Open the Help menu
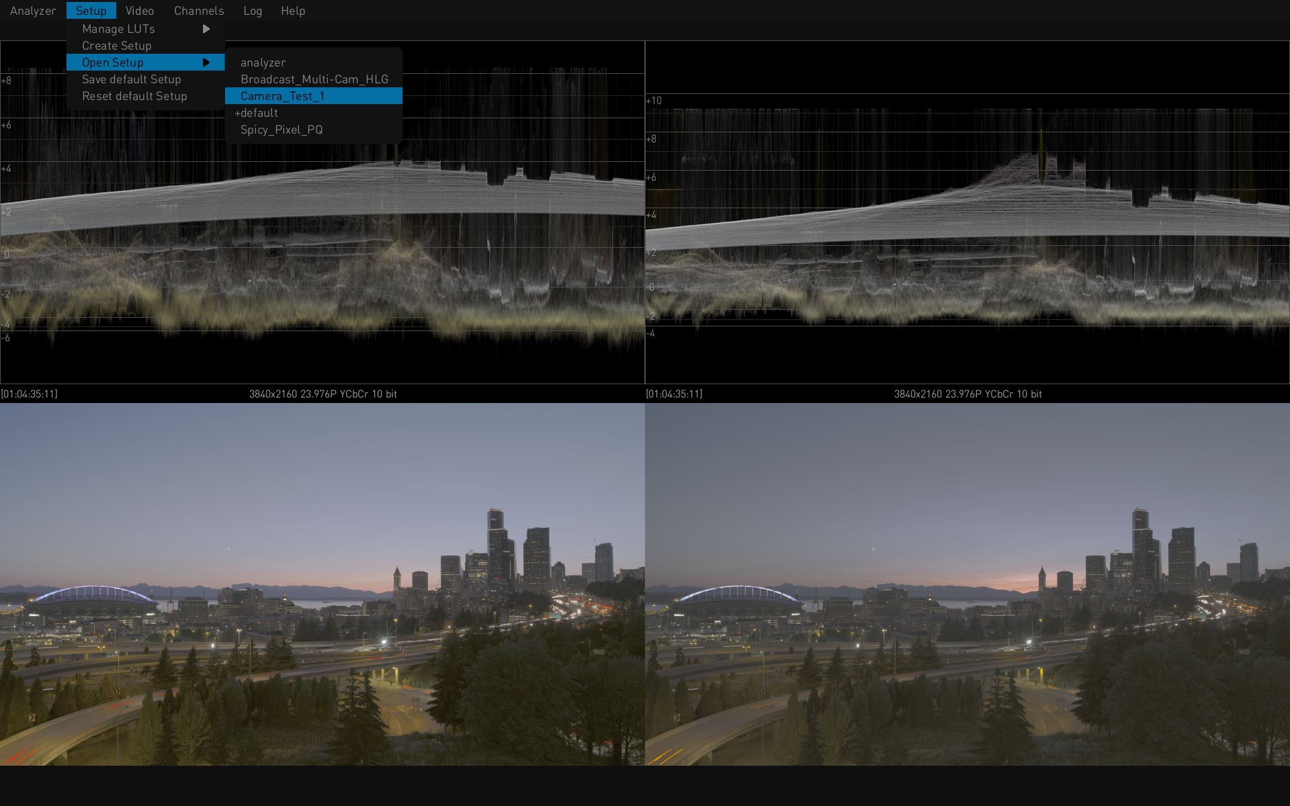The height and width of the screenshot is (806, 1290). [292, 11]
